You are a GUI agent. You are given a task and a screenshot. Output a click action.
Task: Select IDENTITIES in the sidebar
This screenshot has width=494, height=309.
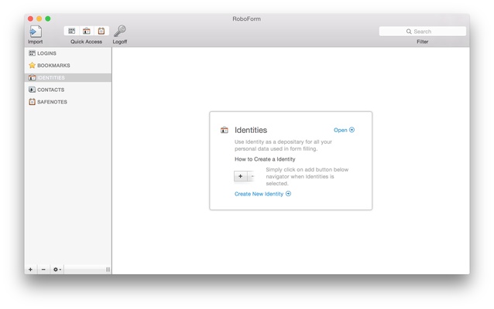68,78
